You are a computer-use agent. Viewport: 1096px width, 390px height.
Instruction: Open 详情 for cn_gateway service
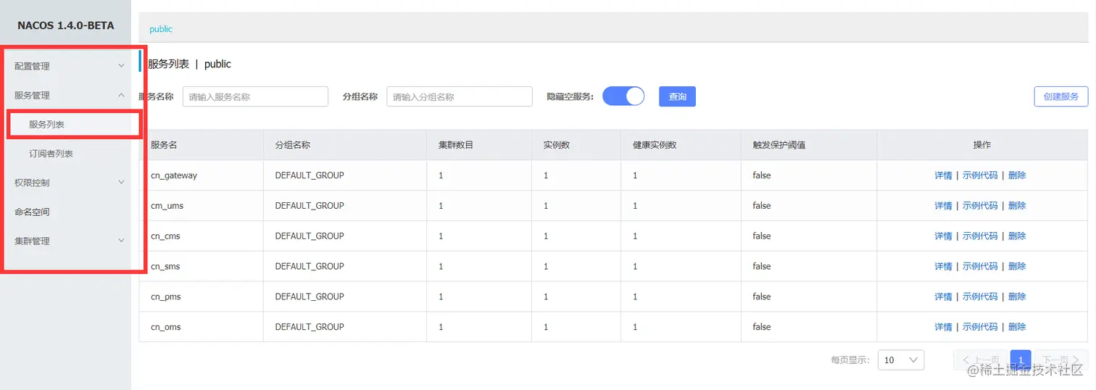pos(943,175)
